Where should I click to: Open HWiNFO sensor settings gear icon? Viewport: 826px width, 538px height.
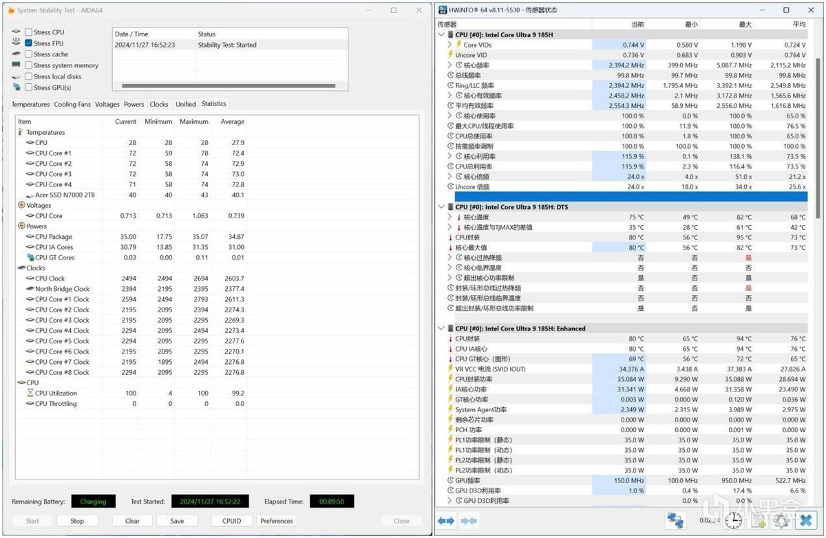tap(781, 521)
